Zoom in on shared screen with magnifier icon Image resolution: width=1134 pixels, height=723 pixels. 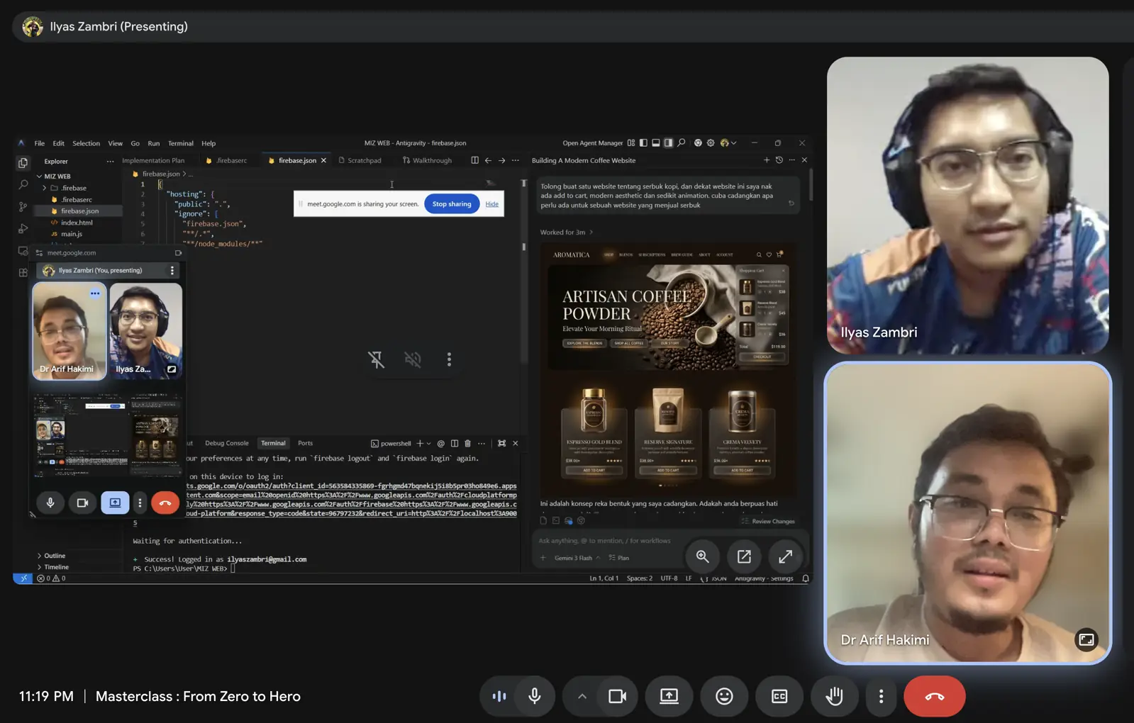coord(702,556)
